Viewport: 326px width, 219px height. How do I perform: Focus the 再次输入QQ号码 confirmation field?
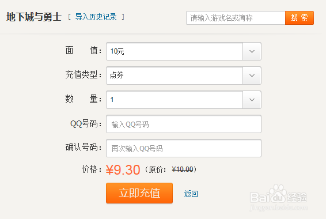pyautogui.click(x=184, y=148)
